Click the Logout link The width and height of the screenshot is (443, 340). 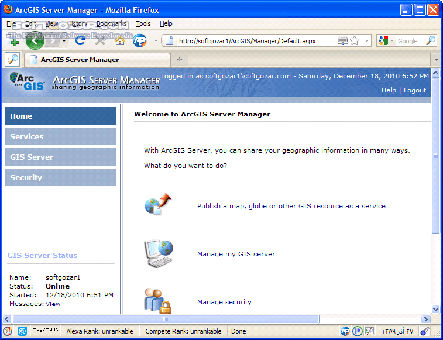pos(415,90)
